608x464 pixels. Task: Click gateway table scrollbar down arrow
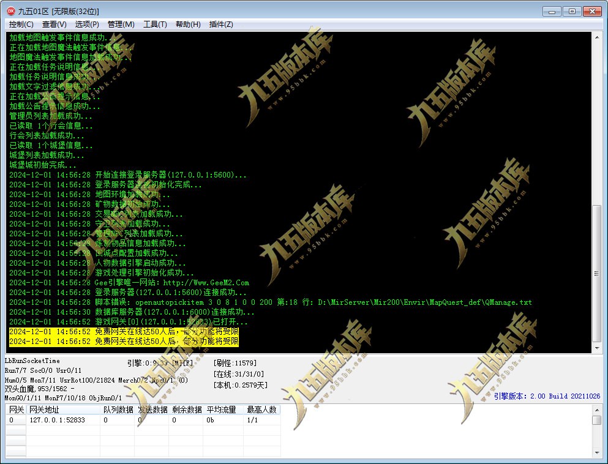click(597, 452)
